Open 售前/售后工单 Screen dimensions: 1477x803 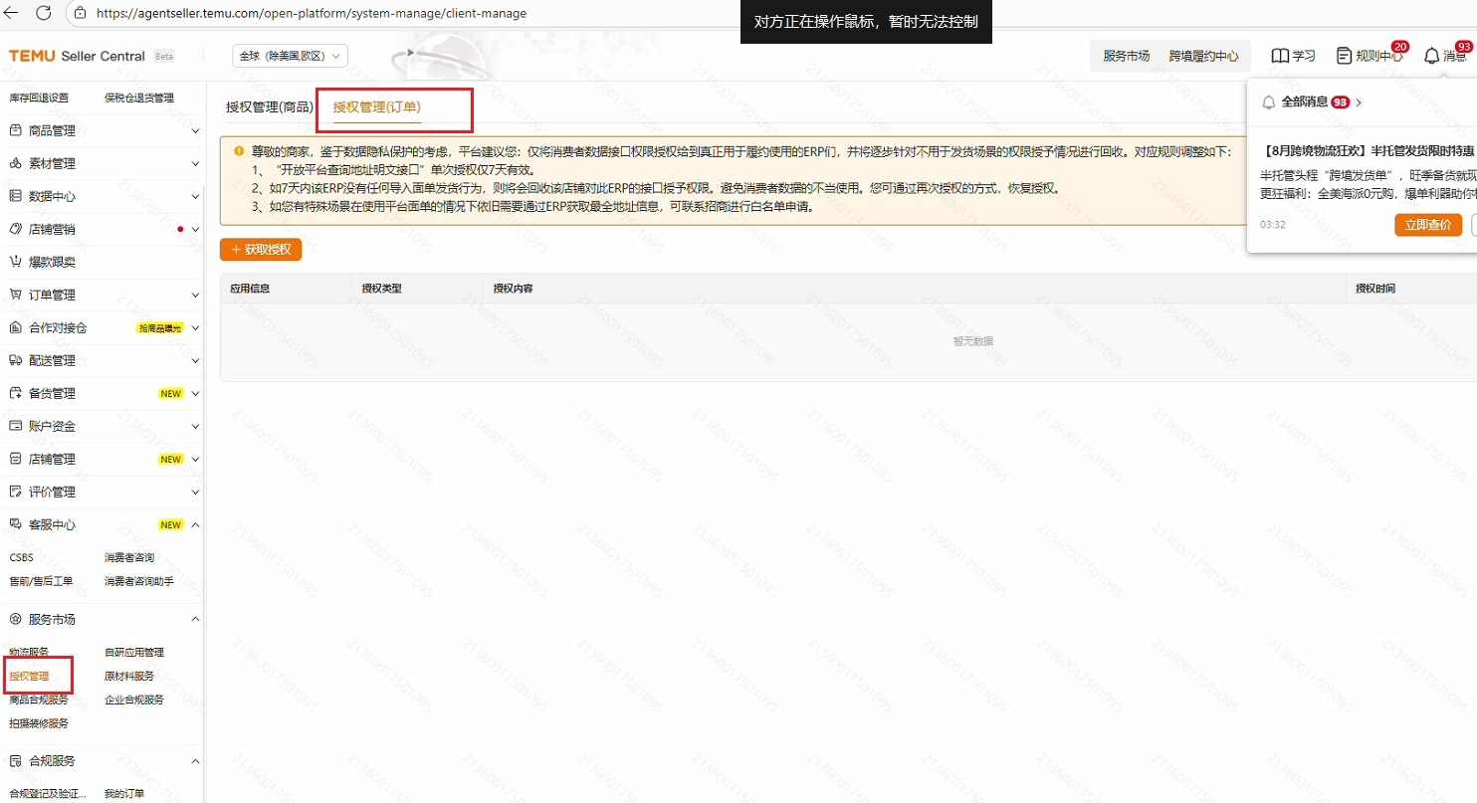click(41, 581)
